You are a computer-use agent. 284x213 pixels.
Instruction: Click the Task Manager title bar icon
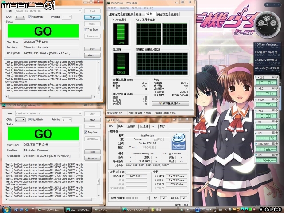pyautogui.click(x=108, y=3)
